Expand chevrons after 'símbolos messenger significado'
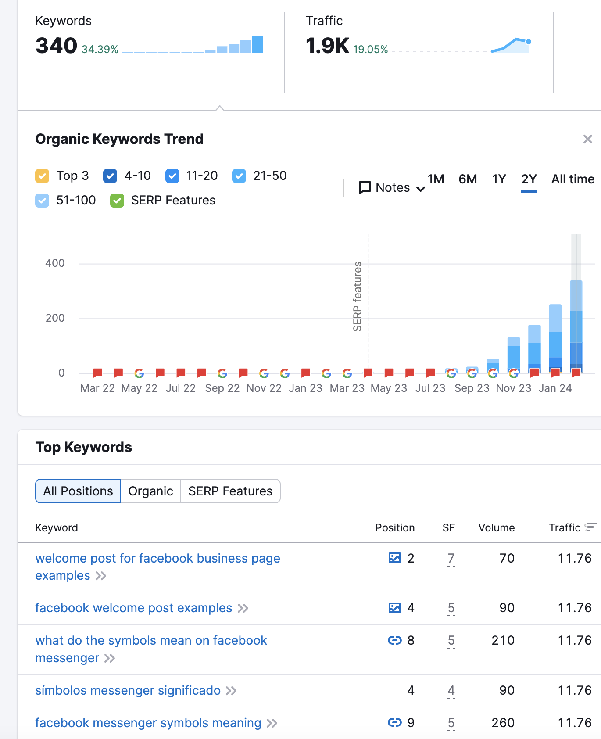This screenshot has height=739, width=601. (231, 691)
